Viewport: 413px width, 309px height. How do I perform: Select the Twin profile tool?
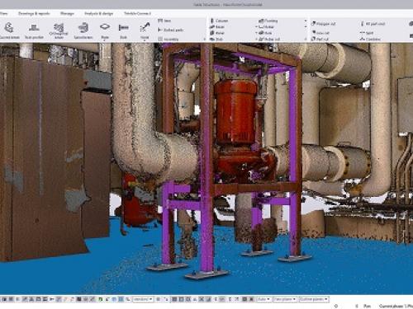[x=34, y=30]
